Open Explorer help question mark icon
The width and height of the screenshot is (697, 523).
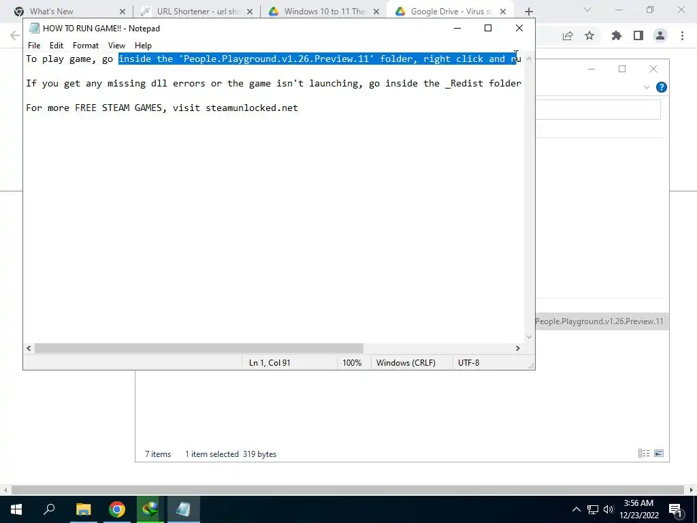662,87
